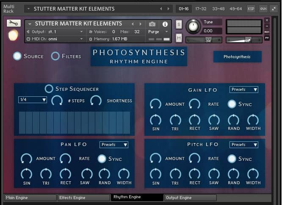Screen dimensions: 282x205
Task: Enable the Step Sequencer toggle
Action: pos(49,89)
